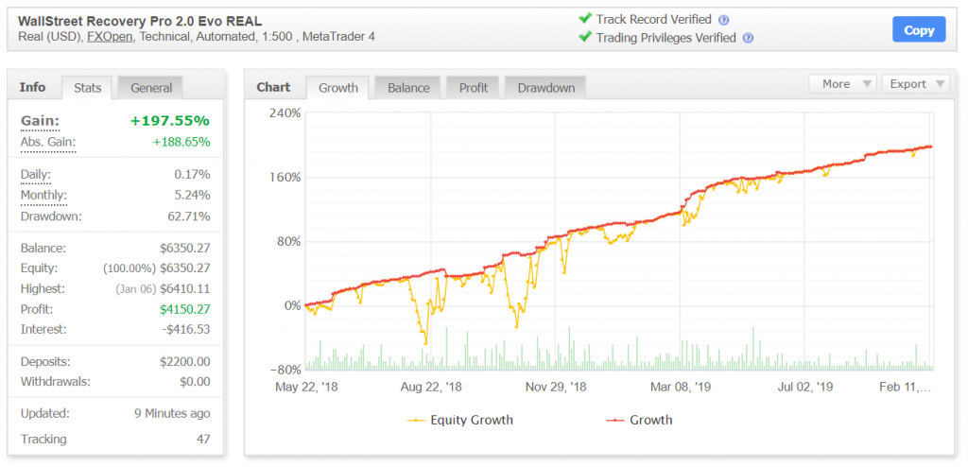Open the More dropdown menu
This screenshot has height=467, width=968.
842,84
